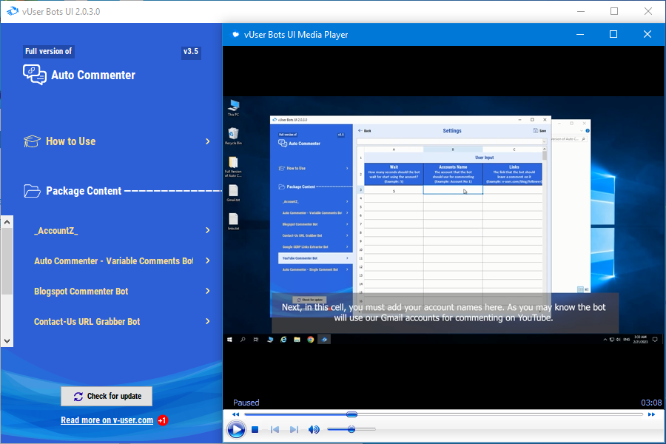
Task: Open the Read more on v-user.com link
Action: coord(107,420)
